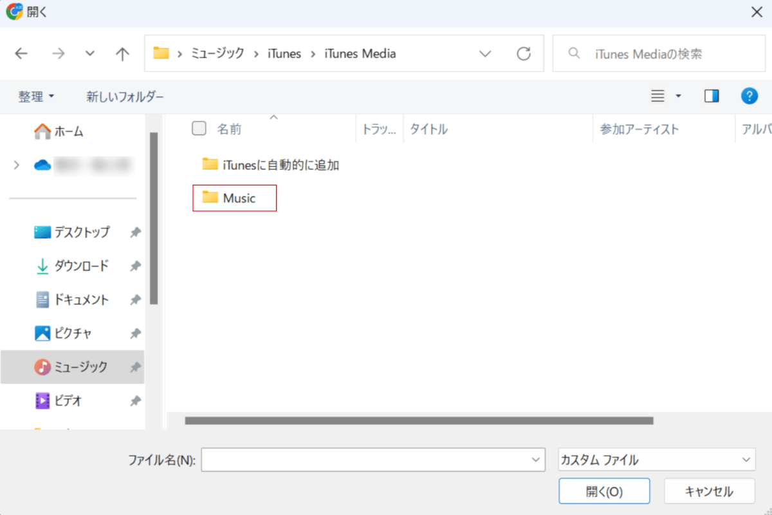
Task: Click the 開く(O) button
Action: (604, 491)
